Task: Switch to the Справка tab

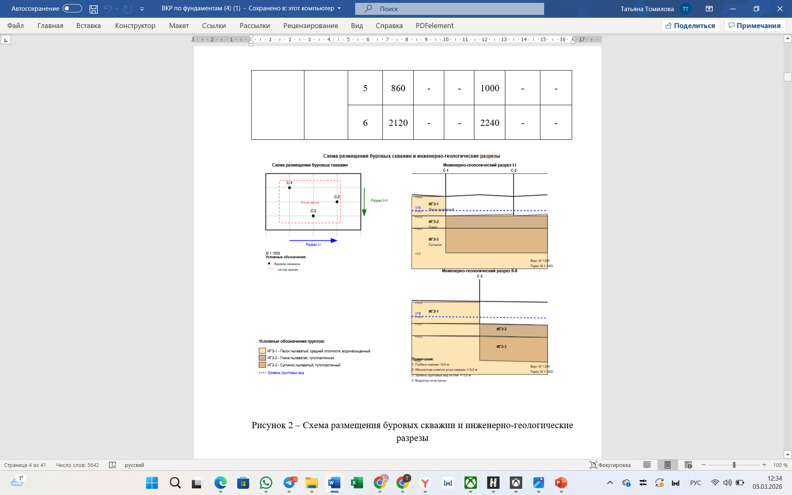Action: [389, 26]
